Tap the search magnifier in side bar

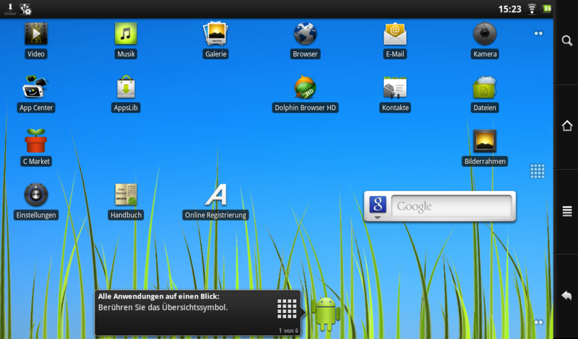pyautogui.click(x=566, y=40)
